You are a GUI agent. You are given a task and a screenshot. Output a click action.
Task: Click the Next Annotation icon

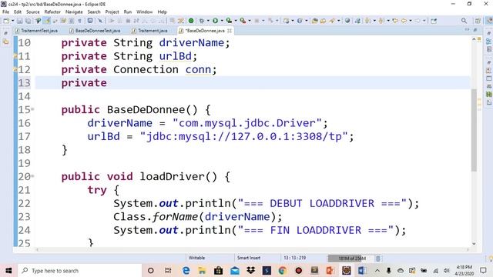pos(367,21)
